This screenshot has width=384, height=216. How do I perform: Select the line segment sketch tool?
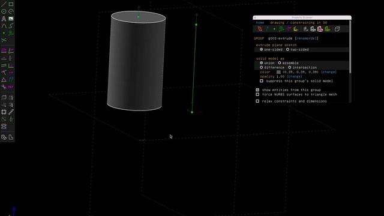(x=4, y=4)
